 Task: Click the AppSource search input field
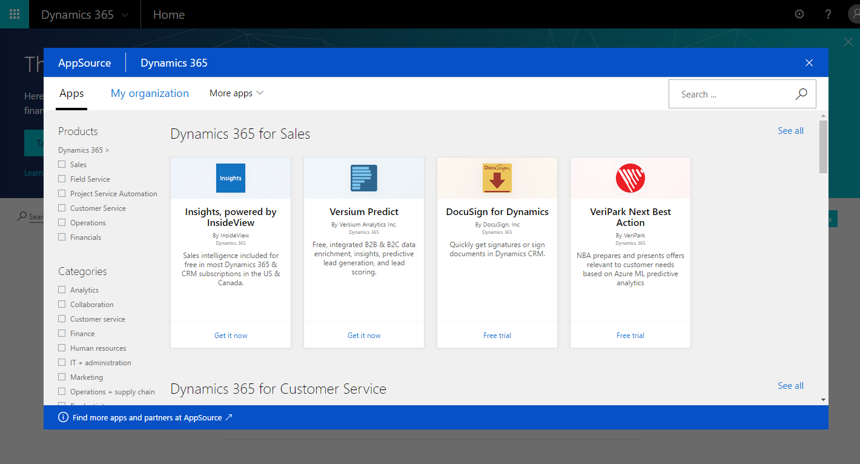[730, 94]
